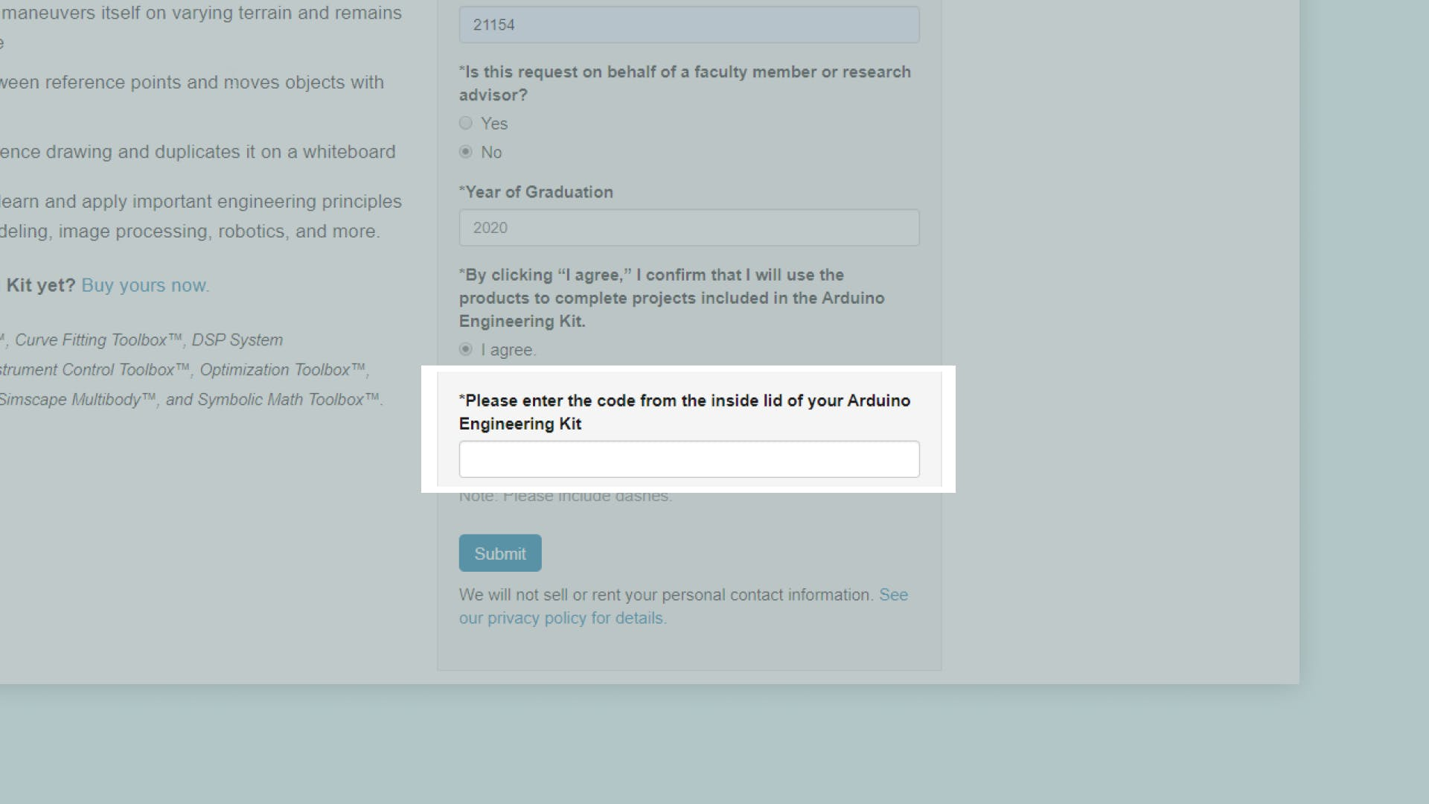Select the No radio button
This screenshot has height=804, width=1429.
point(466,152)
